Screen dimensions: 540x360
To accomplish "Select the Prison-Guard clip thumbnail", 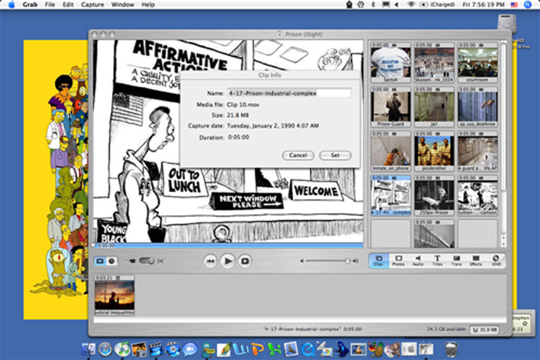I will tap(391, 107).
